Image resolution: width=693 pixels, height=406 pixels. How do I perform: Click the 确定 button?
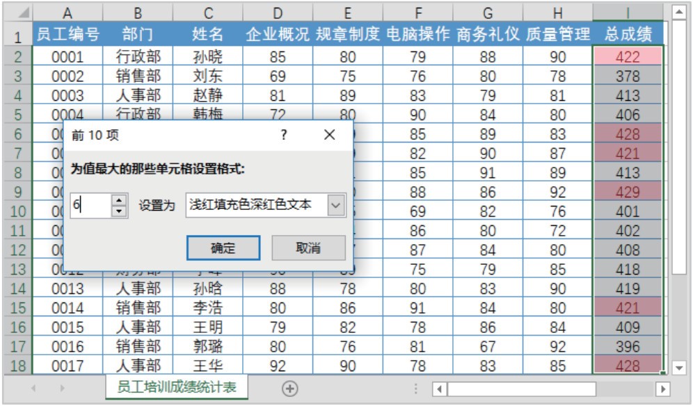(223, 248)
